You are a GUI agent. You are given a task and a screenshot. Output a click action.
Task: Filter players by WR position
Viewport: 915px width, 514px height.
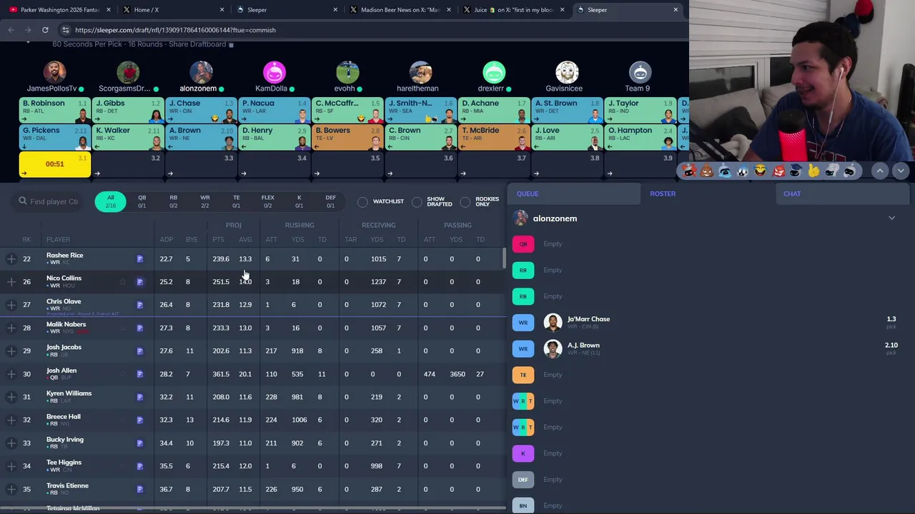pyautogui.click(x=205, y=201)
